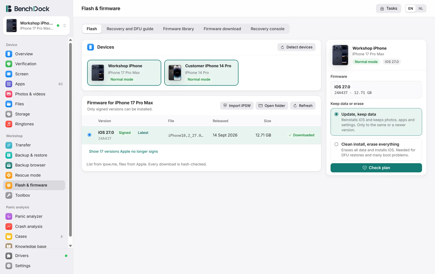The height and width of the screenshot is (274, 435).
Task: Open Verification shield icon in sidebar
Action: [x=9, y=64]
